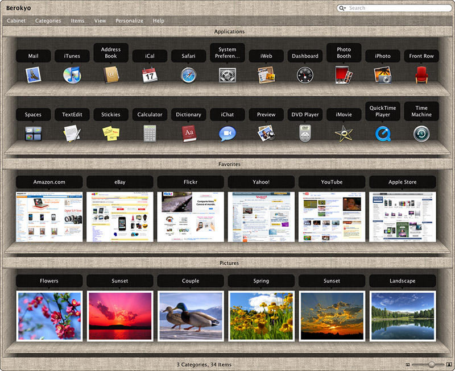Open the Dictionary book icon

coord(189,134)
